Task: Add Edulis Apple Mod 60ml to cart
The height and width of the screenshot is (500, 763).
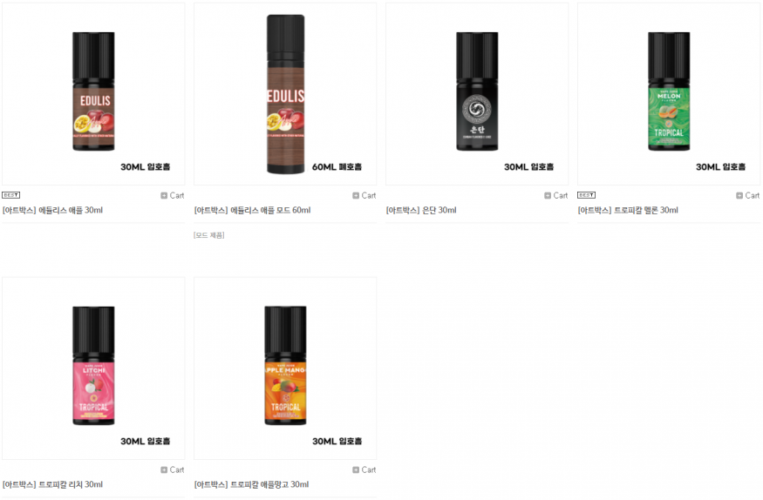Action: (x=364, y=195)
